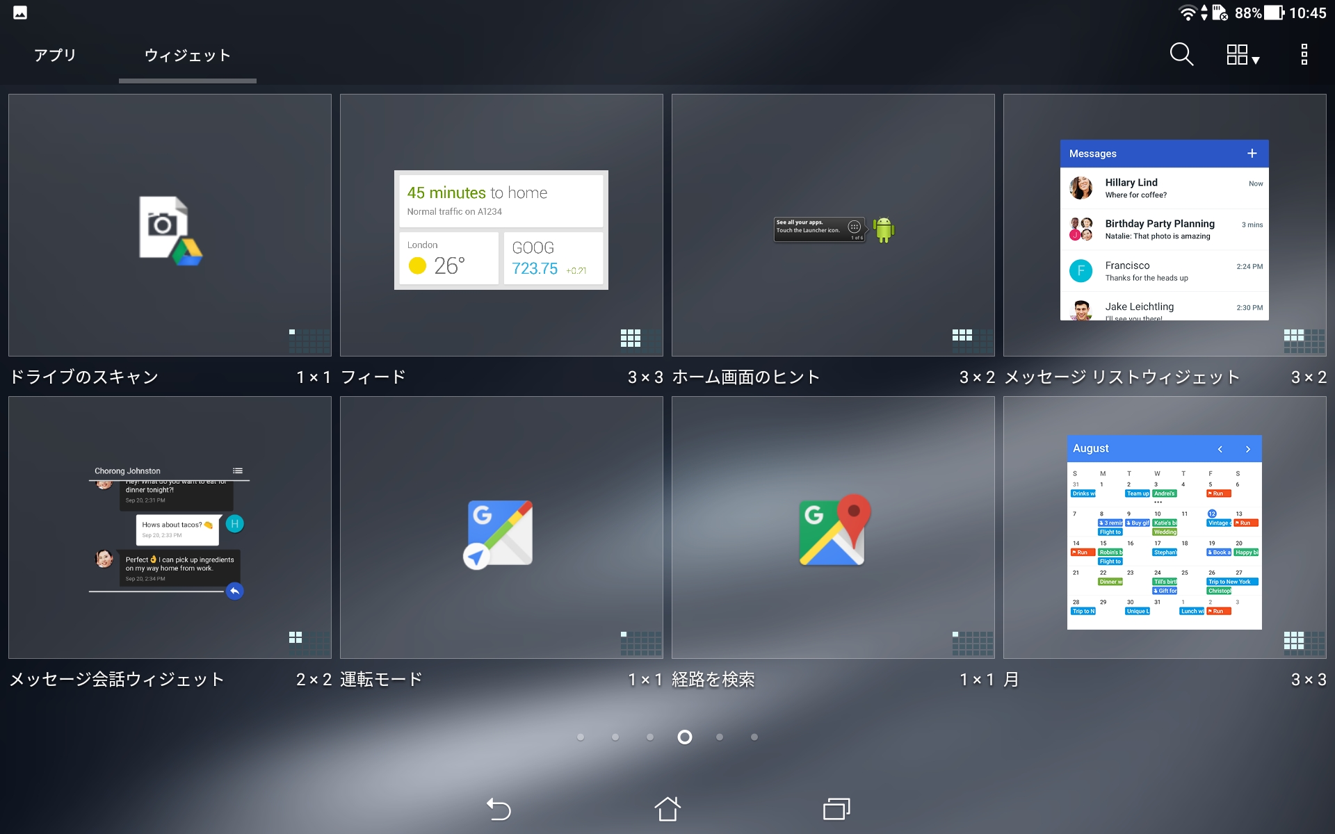Click the メッセージ会話ウィジェット label

coord(117,679)
